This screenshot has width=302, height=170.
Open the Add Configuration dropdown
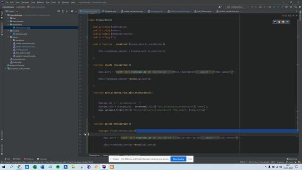(235, 7)
